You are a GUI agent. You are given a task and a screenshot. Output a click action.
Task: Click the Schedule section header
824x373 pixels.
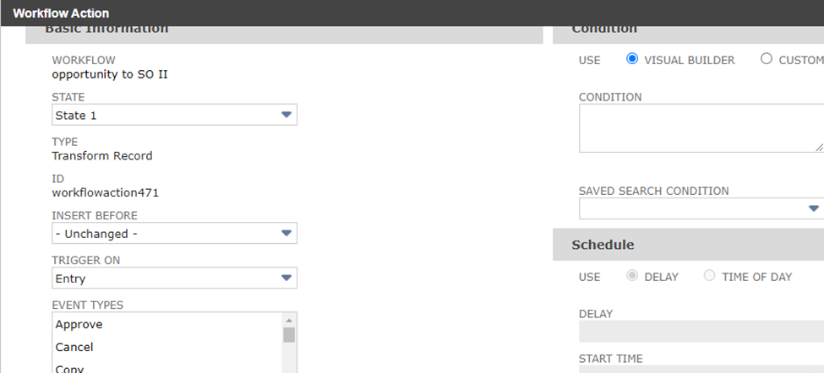[603, 245]
